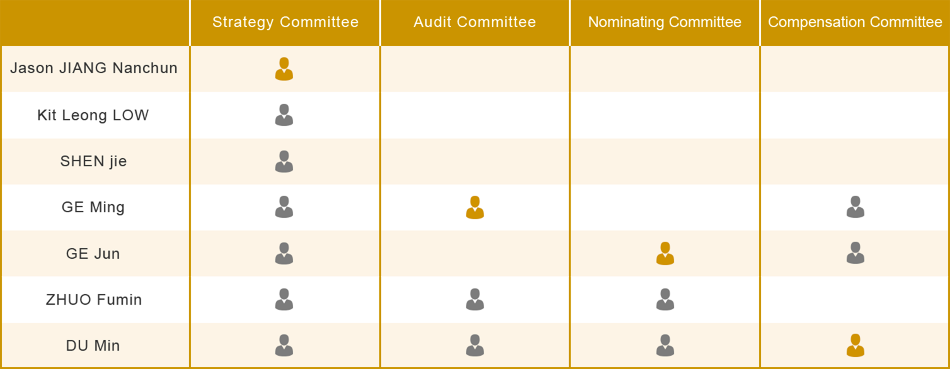Select the Strategy Committee column header
This screenshot has width=950, height=369.
click(x=285, y=23)
